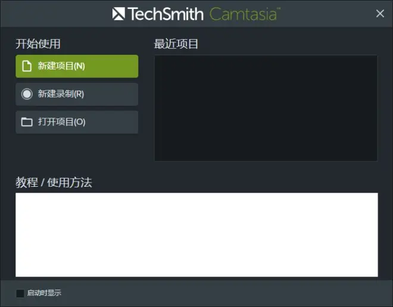Image resolution: width=393 pixels, height=307 pixels.
Task: Close the Camtasia welcome window
Action: pyautogui.click(x=380, y=14)
